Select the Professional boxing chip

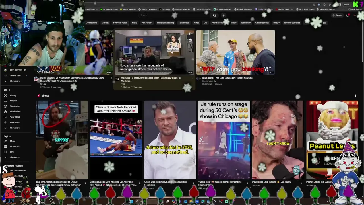click(166, 23)
